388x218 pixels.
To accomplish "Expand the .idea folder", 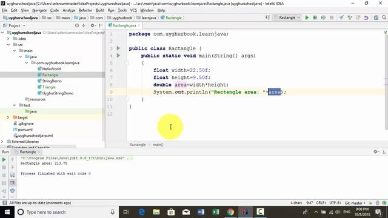I will click(8, 39).
